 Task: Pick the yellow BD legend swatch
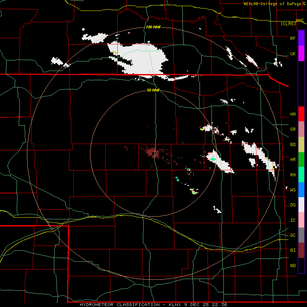pyautogui.click(x=301, y=144)
